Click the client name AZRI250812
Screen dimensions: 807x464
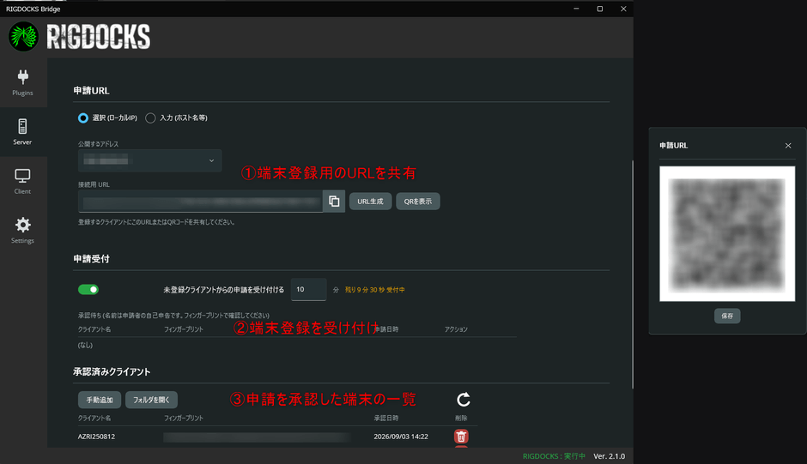click(96, 437)
